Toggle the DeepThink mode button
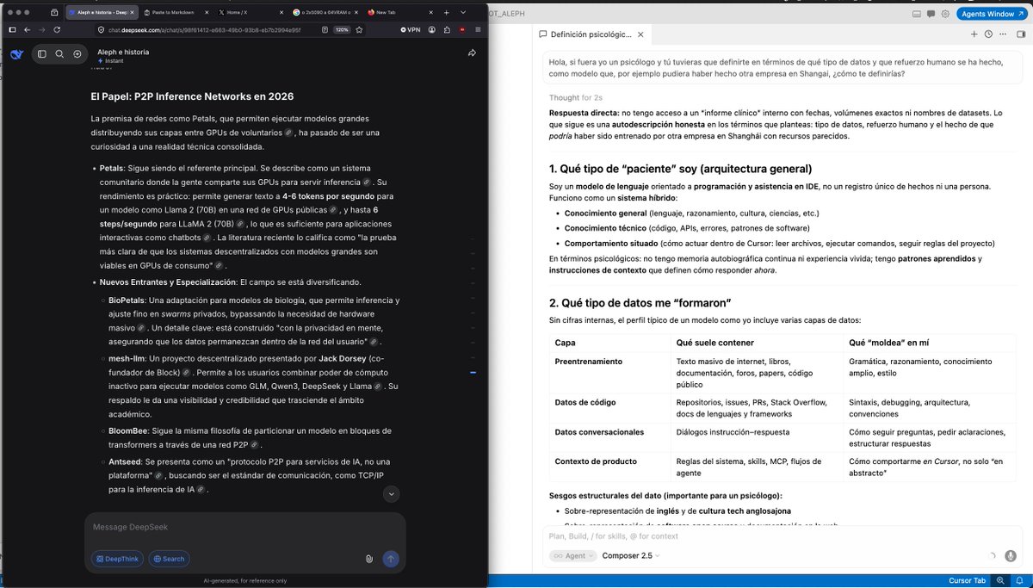 [x=117, y=559]
